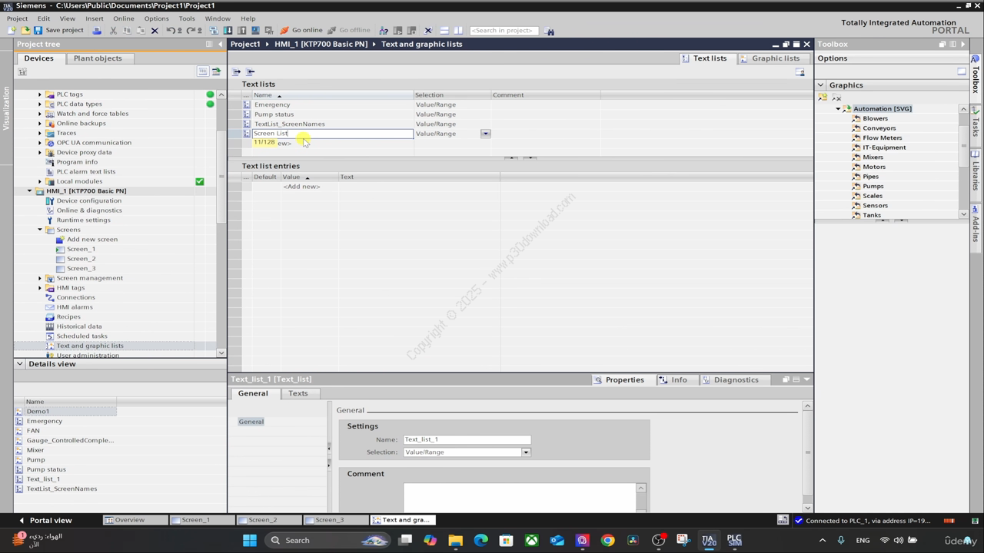This screenshot has width=984, height=553.
Task: Click the PLC SIM taskbar icon
Action: 734,540
